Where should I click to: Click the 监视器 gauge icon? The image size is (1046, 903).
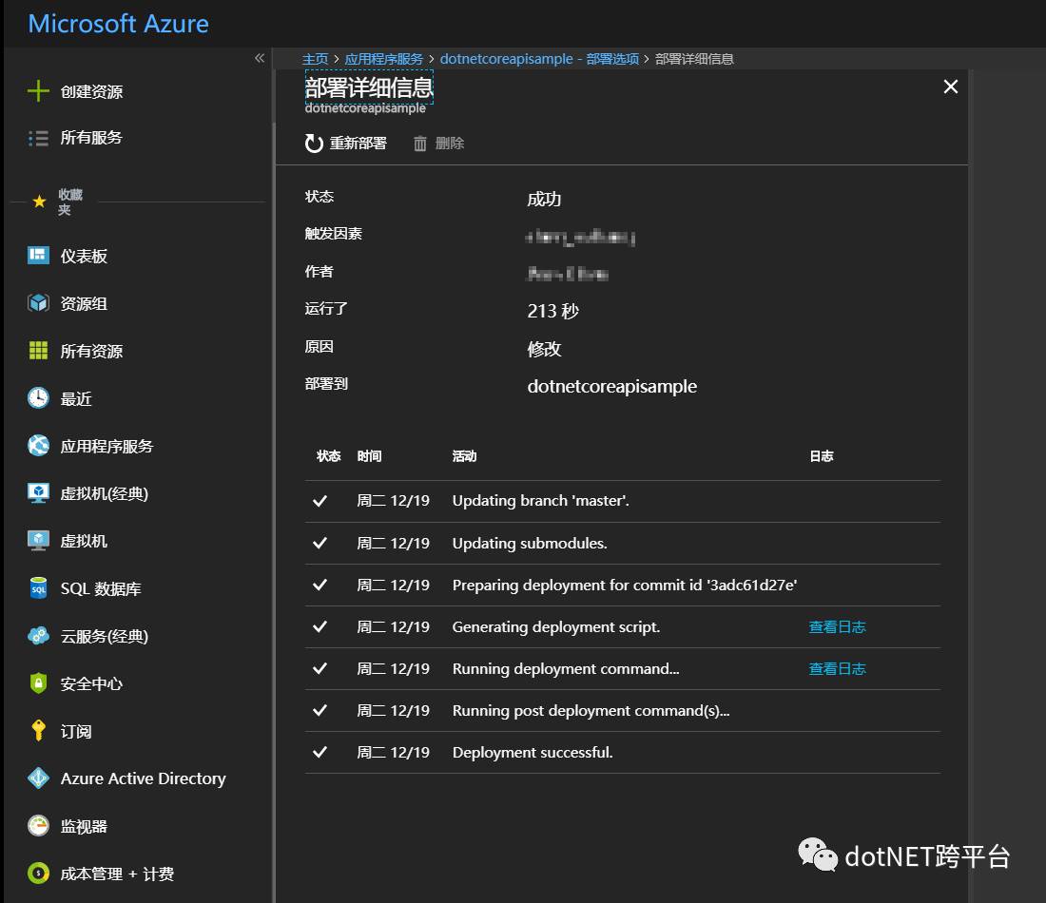coord(39,826)
